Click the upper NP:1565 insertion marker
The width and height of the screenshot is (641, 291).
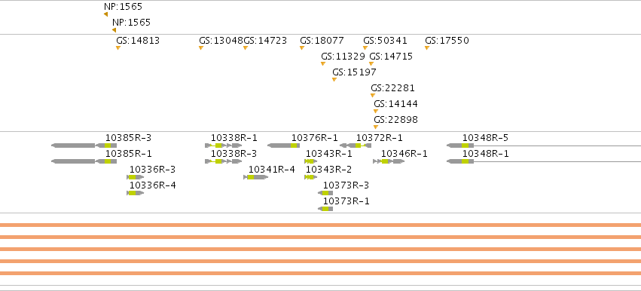point(106,14)
